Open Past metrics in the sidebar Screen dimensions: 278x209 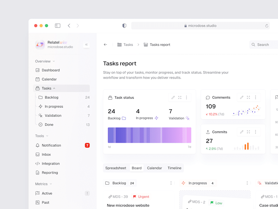tap(62, 202)
